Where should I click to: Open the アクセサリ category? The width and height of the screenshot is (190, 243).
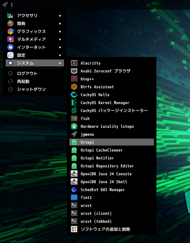[x=35, y=16]
